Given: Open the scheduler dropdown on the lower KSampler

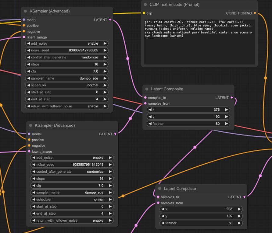Looking at the screenshot, I should [x=72, y=200].
